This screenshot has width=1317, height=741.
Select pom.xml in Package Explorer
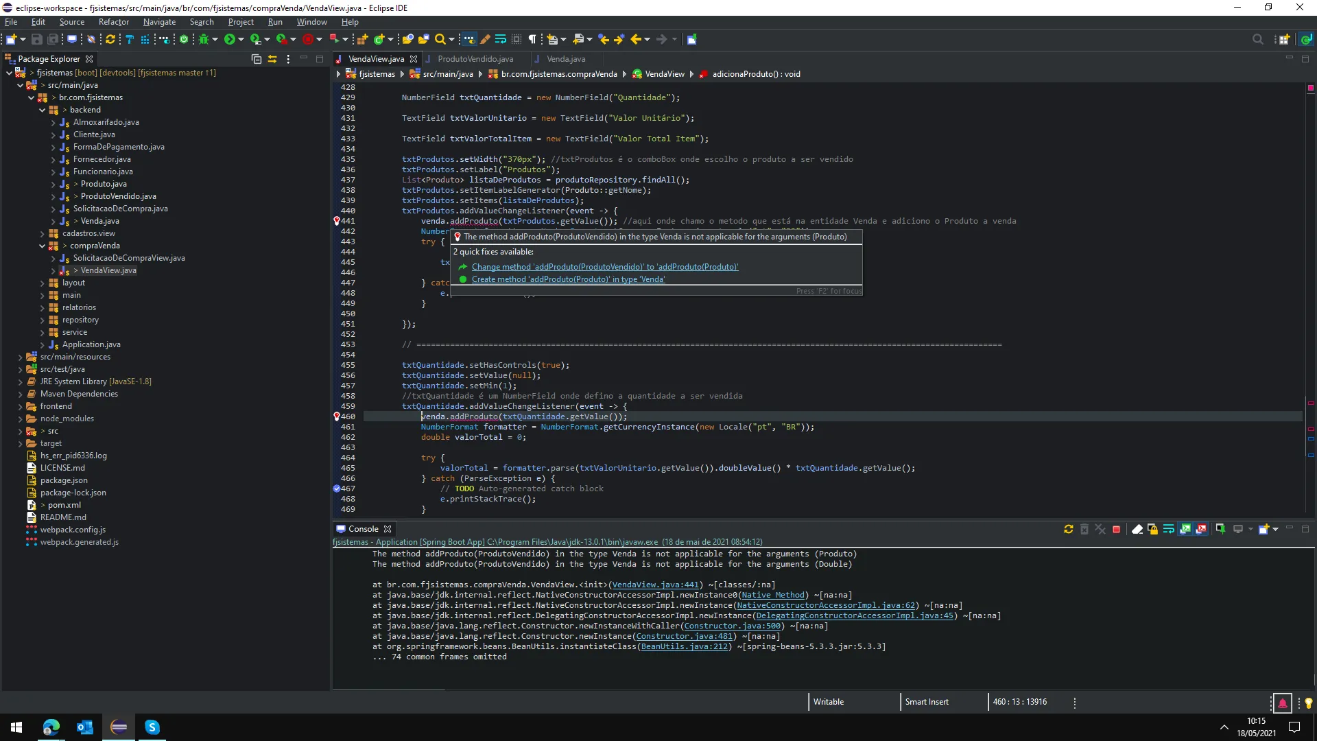[x=64, y=505]
